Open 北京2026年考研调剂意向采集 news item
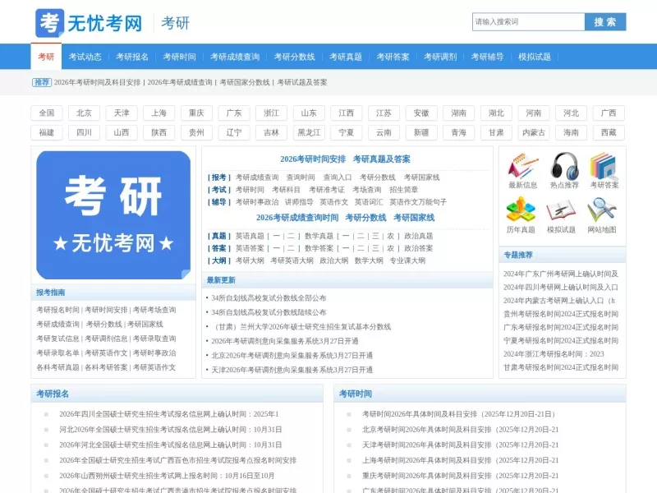This screenshot has height=493, width=657. pos(292,356)
